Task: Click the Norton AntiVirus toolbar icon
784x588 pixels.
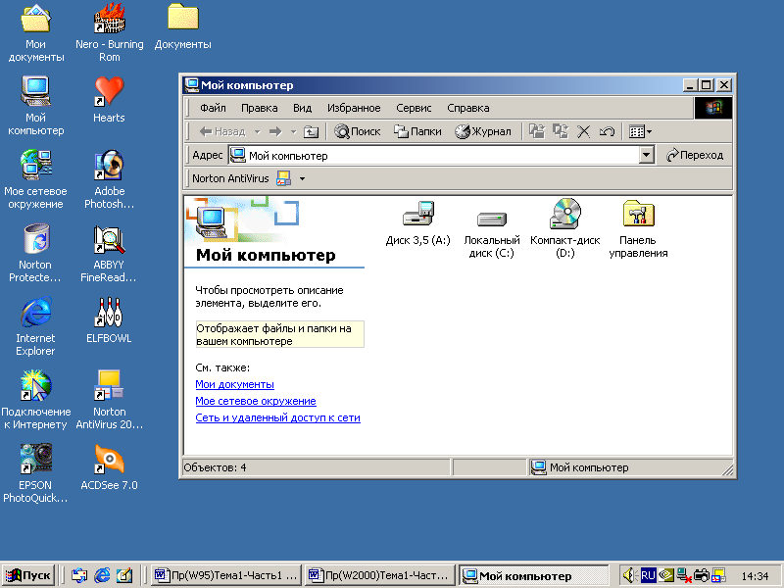Action: click(283, 178)
